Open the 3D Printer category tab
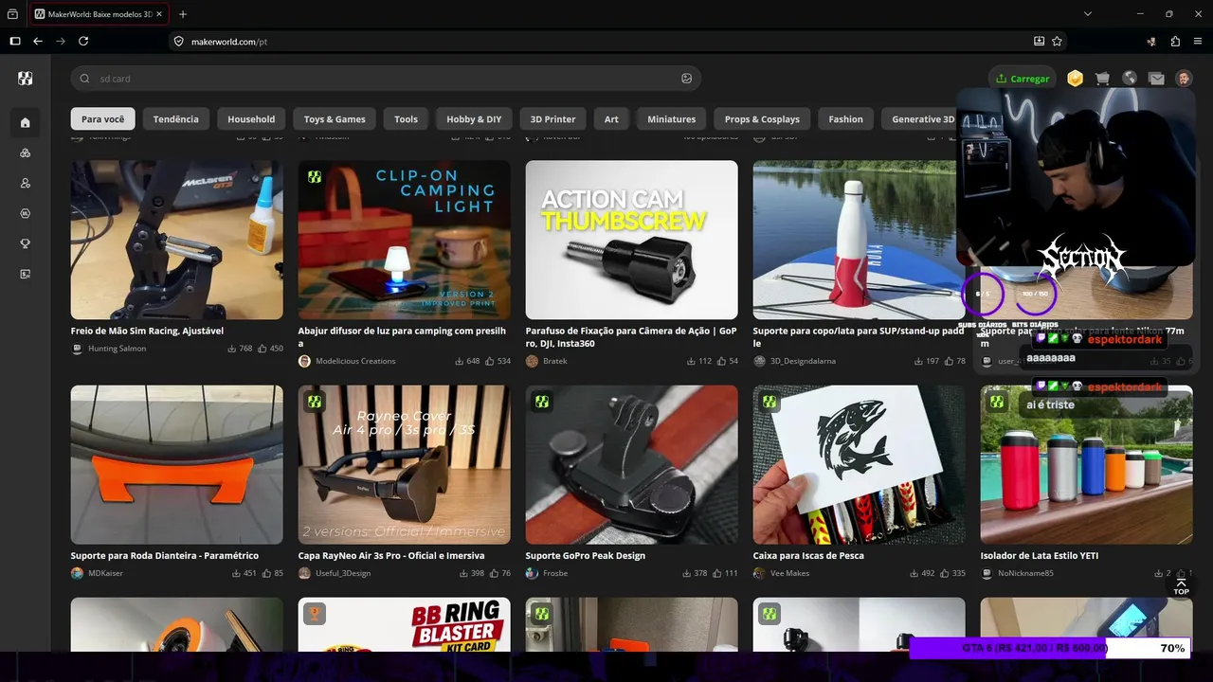Image resolution: width=1213 pixels, height=682 pixels. [x=552, y=119]
